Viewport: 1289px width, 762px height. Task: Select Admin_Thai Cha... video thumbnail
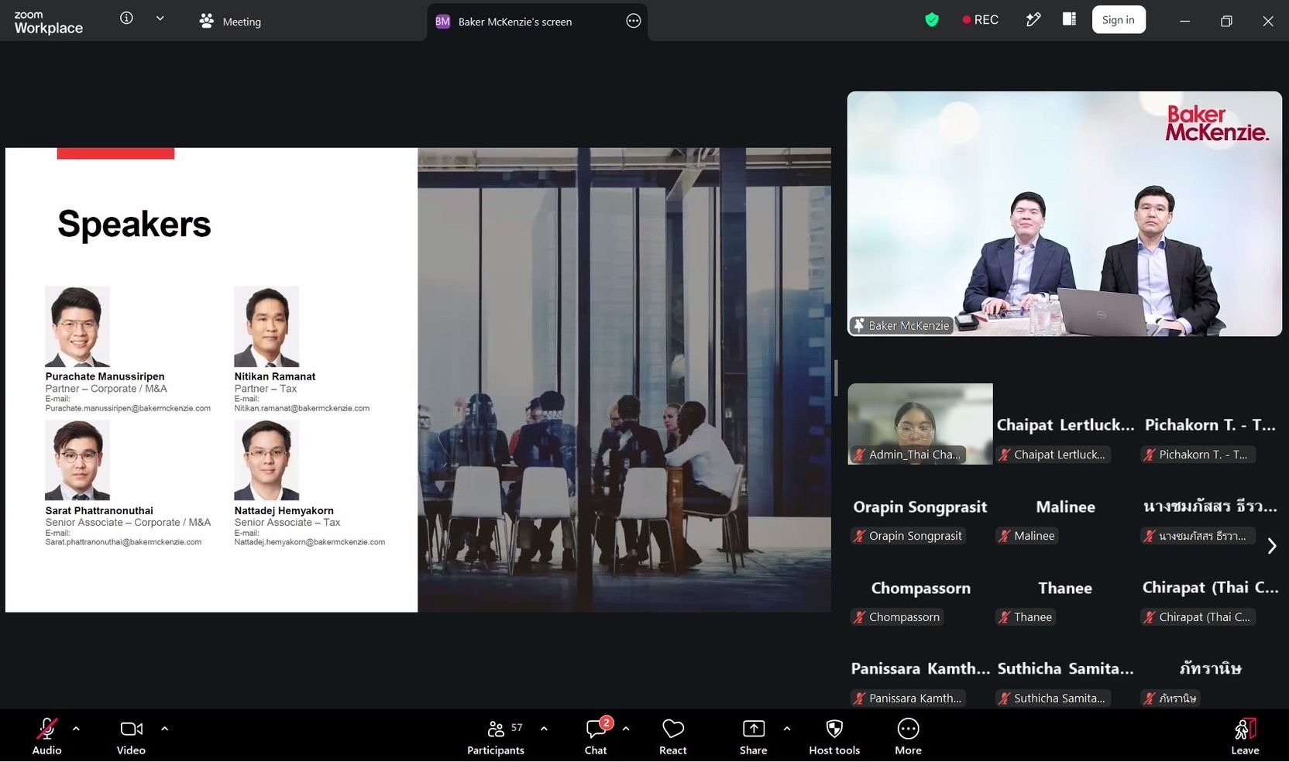pyautogui.click(x=920, y=424)
